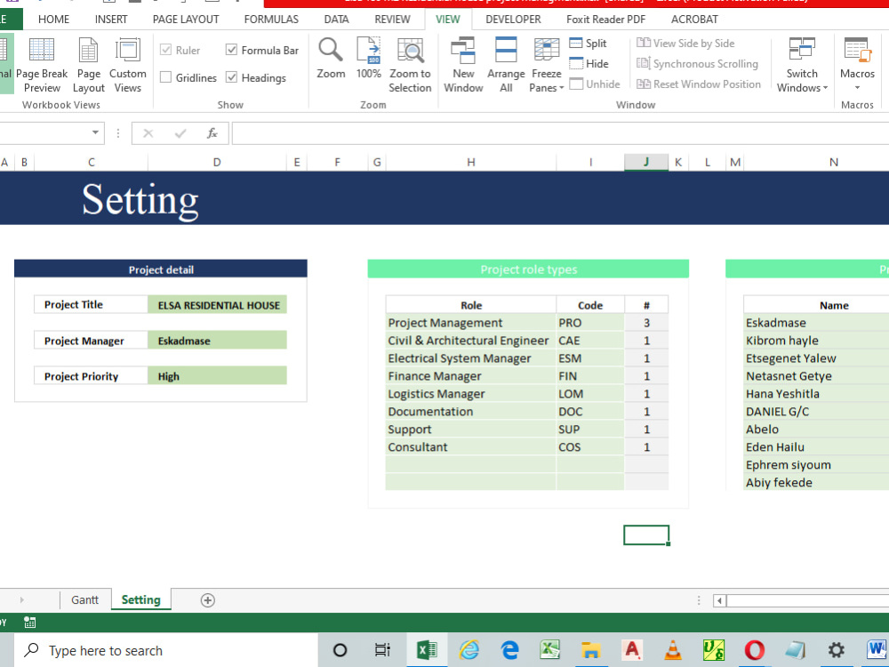
Task: Click Arrange All windows
Action: pyautogui.click(x=506, y=65)
